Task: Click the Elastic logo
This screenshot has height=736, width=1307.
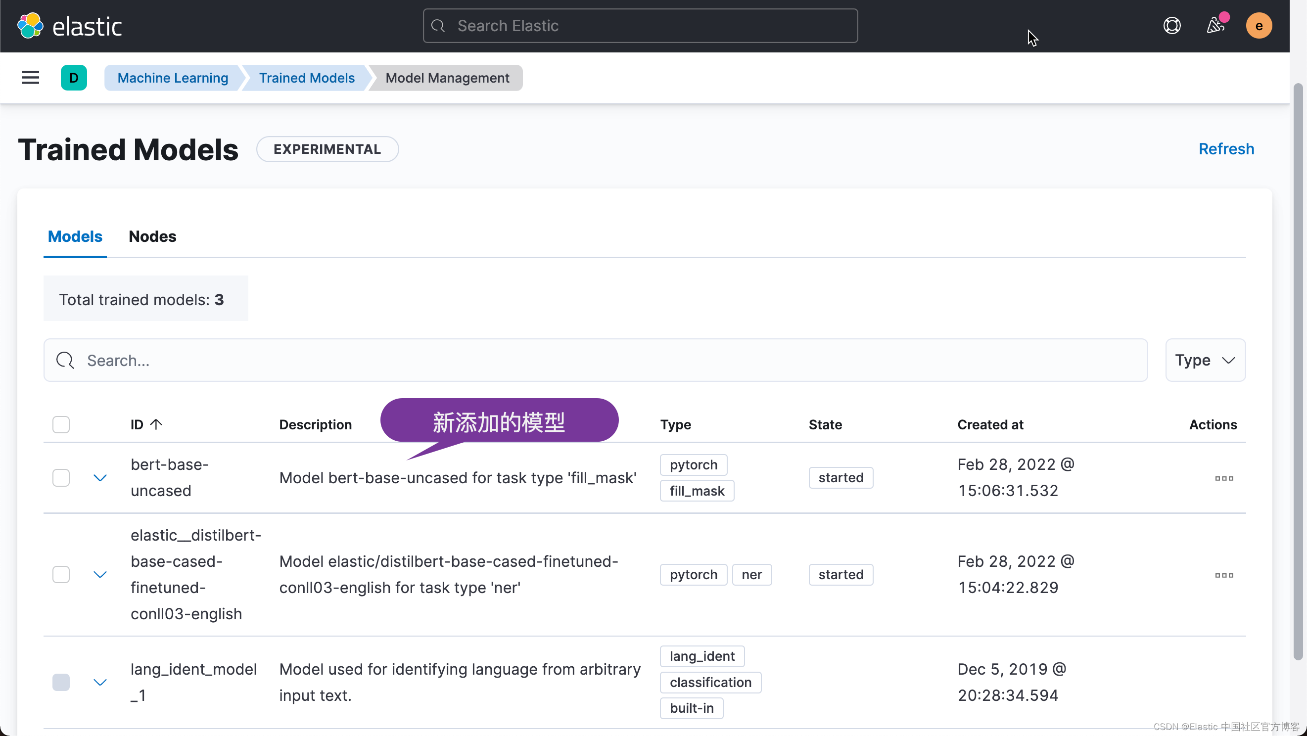Action: coord(70,26)
